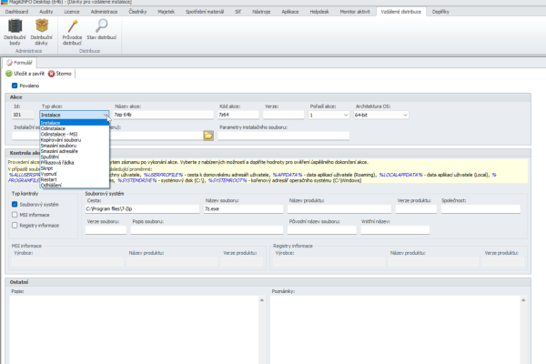Open Distribuční body icon

pos(15,26)
